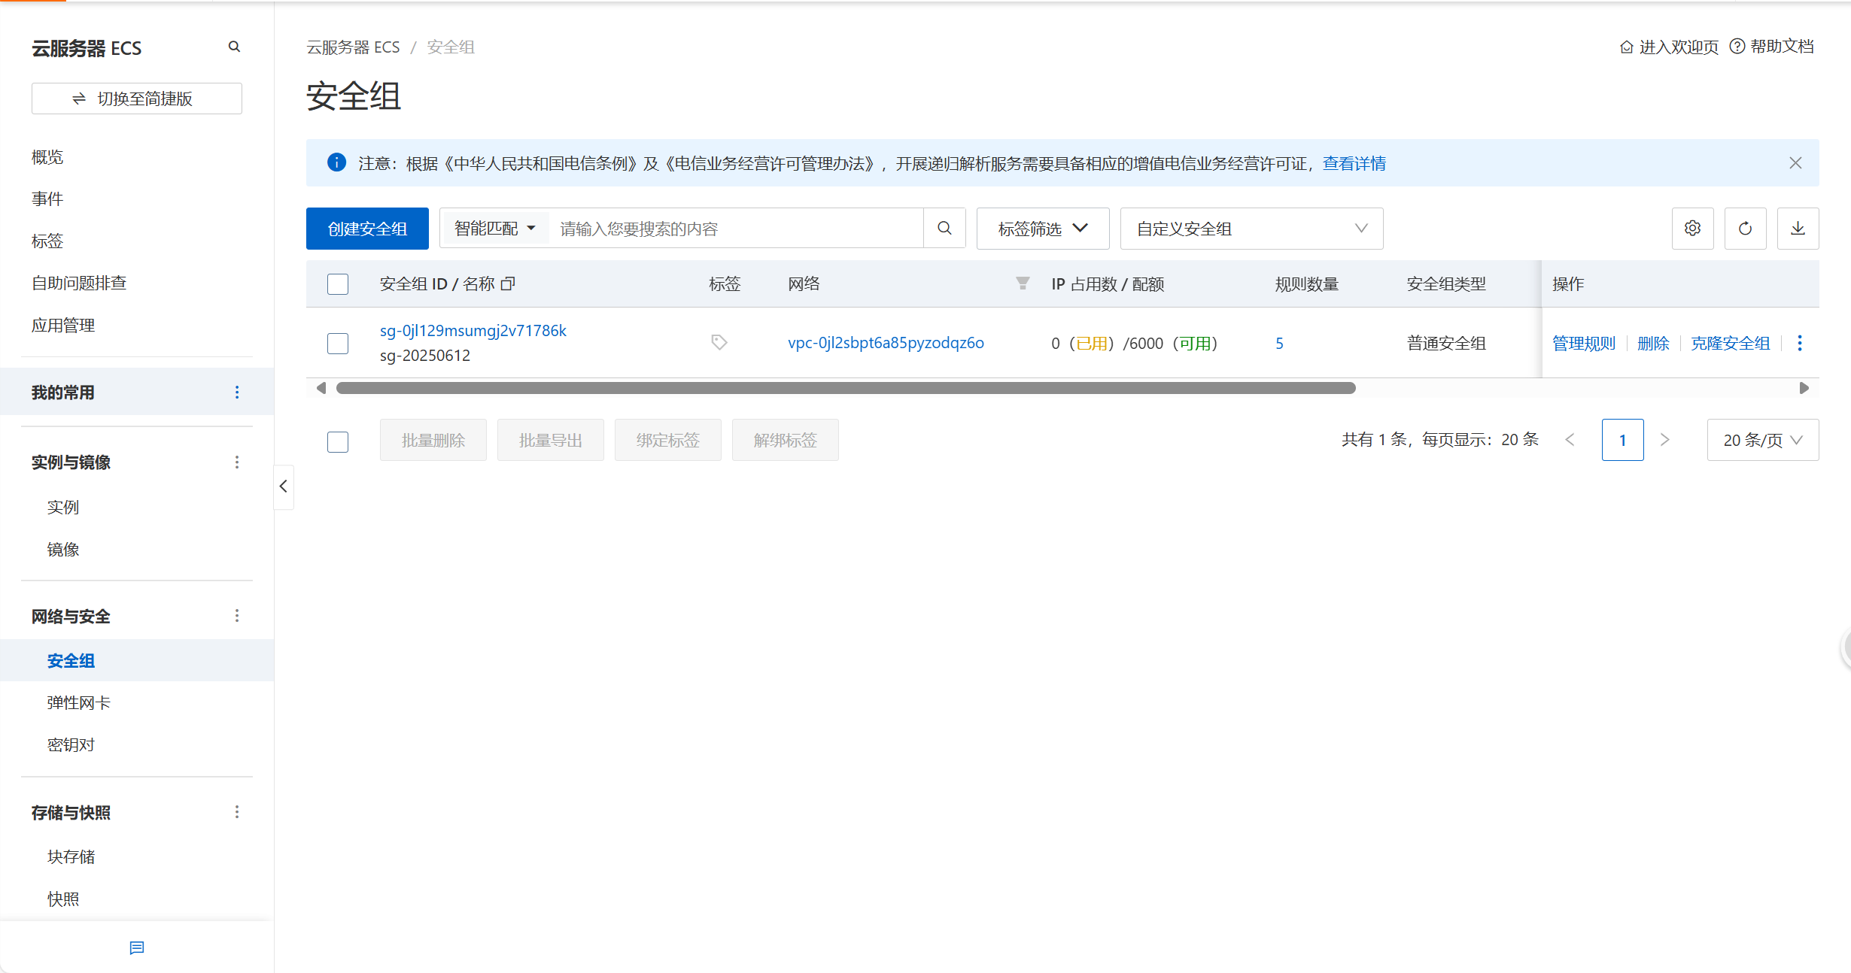Open 弹性网卡 in the sidebar menu
This screenshot has height=973, width=1851.
pyautogui.click(x=78, y=702)
